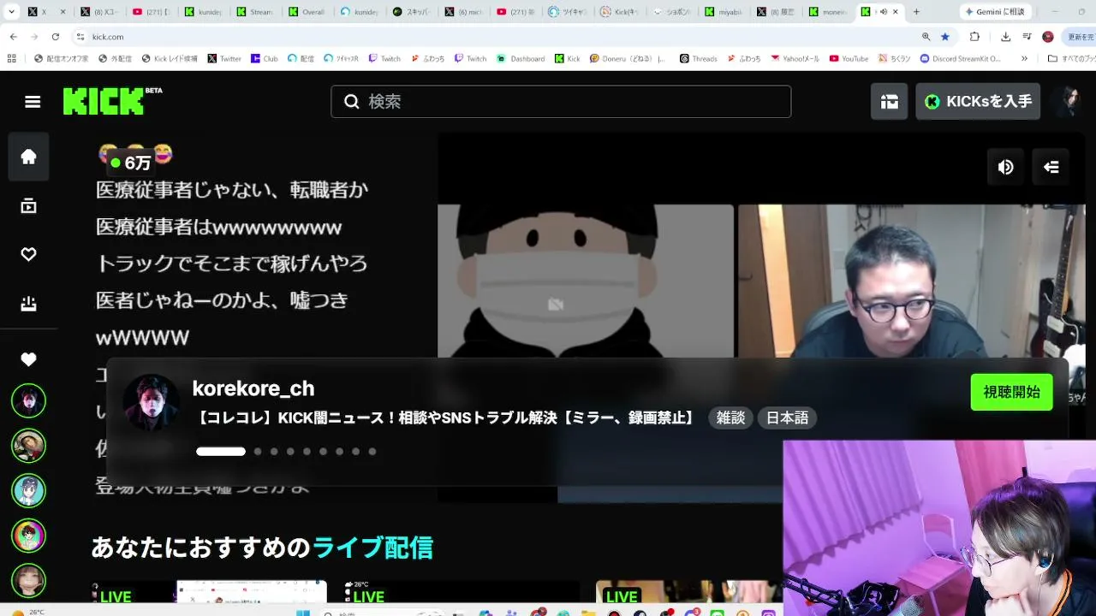Image resolution: width=1096 pixels, height=616 pixels.
Task: Open the media control icon in toolbar
Action: [1027, 37]
